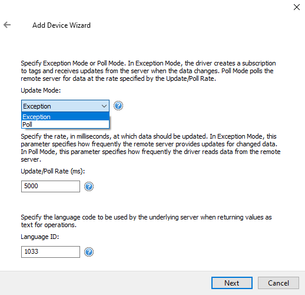This screenshot has height=295, width=305.
Task: Choose highlighted Exception entry in the open list
Action: [x=65, y=117]
